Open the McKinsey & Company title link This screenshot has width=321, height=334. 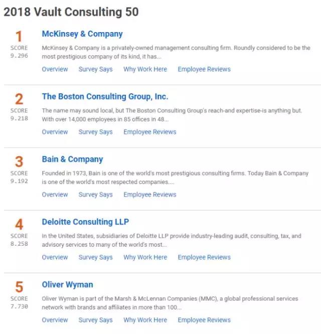pyautogui.click(x=82, y=34)
